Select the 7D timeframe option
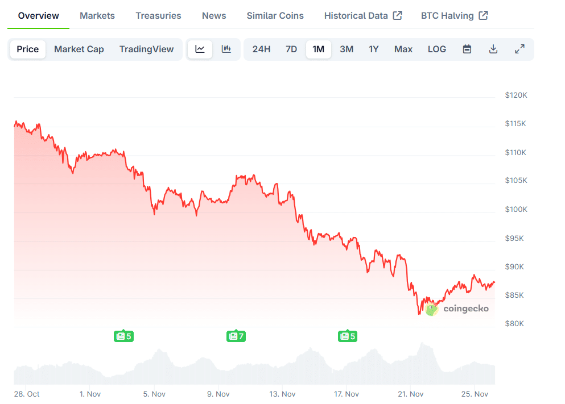This screenshot has width=565, height=404. [291, 49]
